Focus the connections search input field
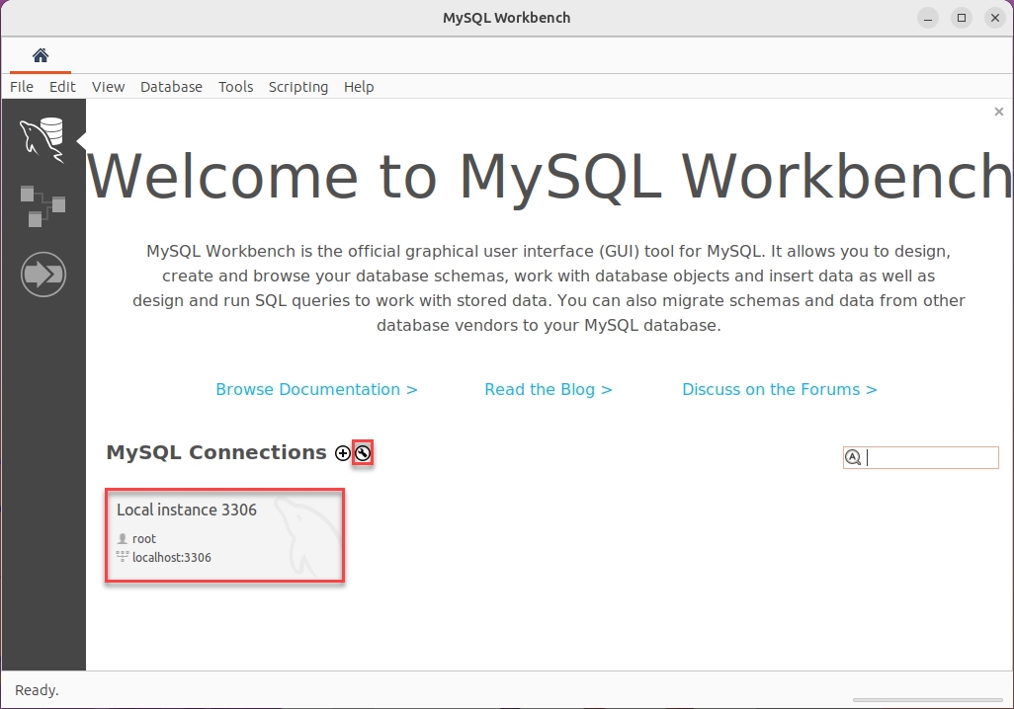 click(x=931, y=457)
